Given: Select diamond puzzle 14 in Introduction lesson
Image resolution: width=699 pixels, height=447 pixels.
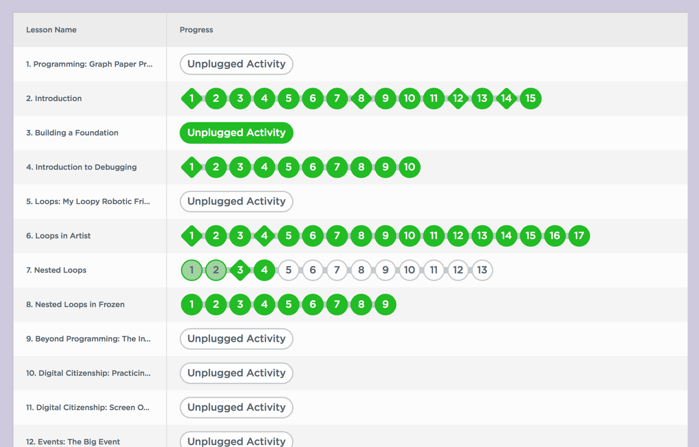Looking at the screenshot, I should 506,98.
